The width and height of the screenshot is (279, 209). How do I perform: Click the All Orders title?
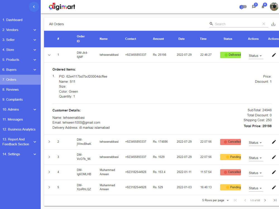pyautogui.click(x=56, y=24)
